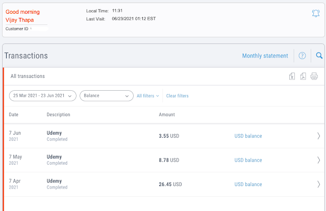Open the notifications bell icon

(316, 13)
